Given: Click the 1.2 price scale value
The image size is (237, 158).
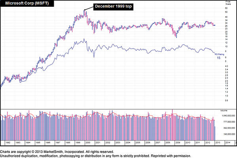Looking at the screenshot, I should (x=226, y=92).
